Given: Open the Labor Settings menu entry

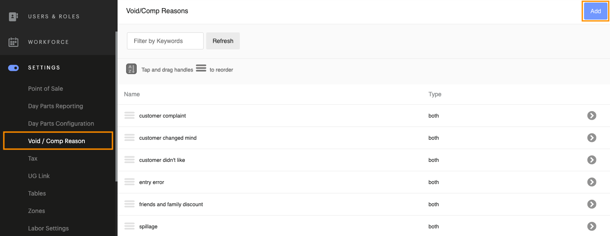Looking at the screenshot, I should [48, 228].
